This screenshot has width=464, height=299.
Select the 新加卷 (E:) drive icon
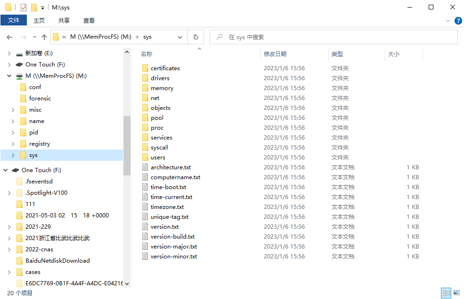19,54
